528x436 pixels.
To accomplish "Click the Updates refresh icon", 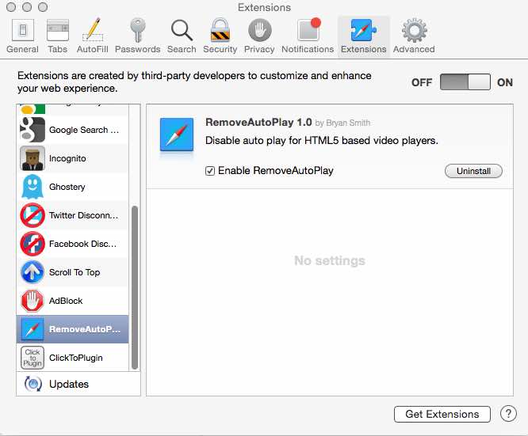I will pyautogui.click(x=33, y=384).
